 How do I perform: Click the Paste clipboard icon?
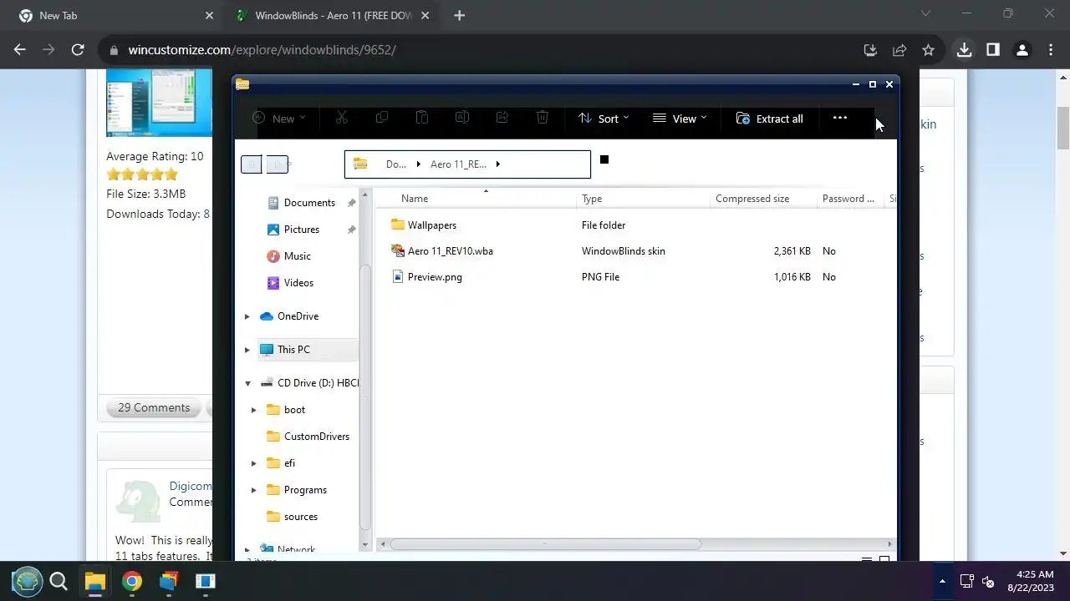pyautogui.click(x=422, y=118)
